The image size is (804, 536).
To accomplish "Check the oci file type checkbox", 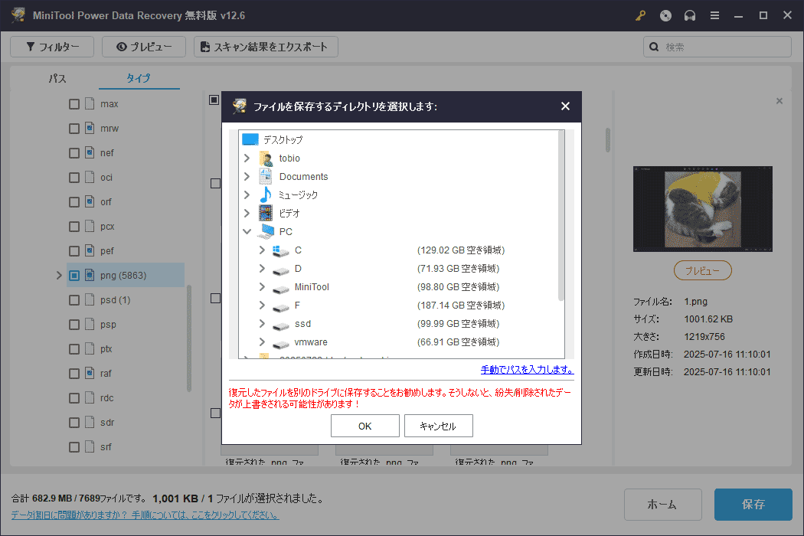I will [74, 178].
